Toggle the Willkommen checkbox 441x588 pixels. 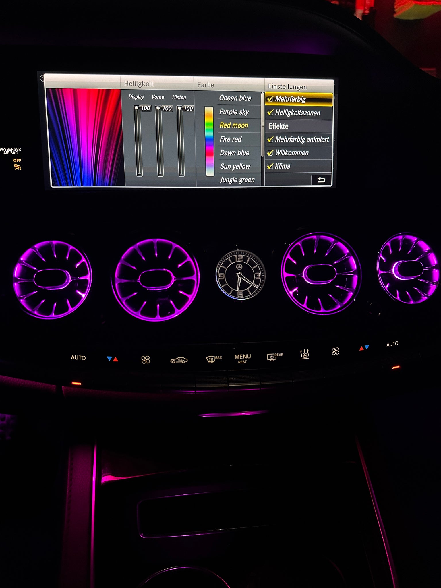[x=270, y=153]
